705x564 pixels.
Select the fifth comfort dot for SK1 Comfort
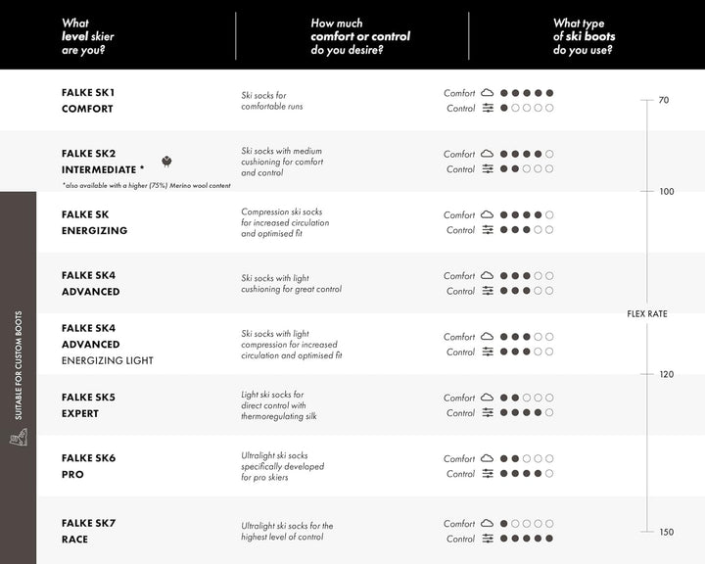(549, 93)
